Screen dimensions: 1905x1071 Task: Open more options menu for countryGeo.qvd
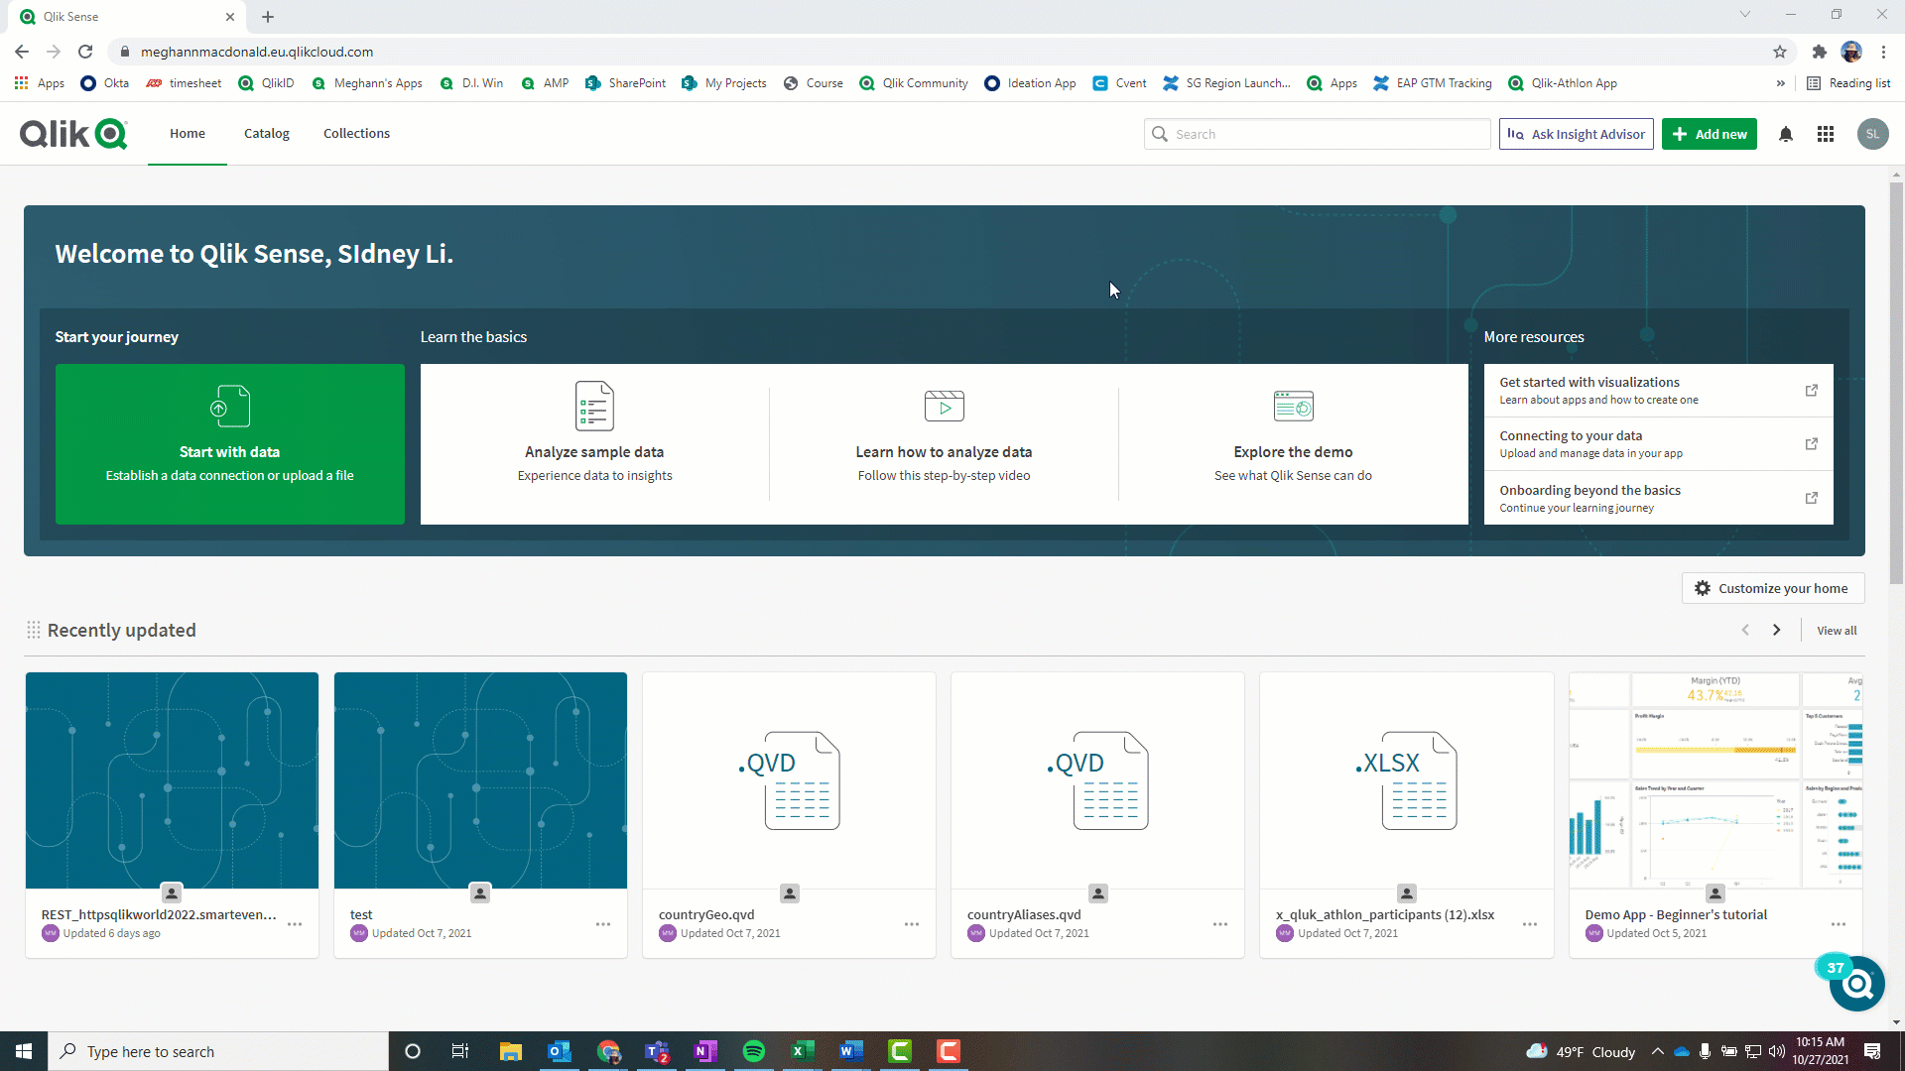[912, 924]
